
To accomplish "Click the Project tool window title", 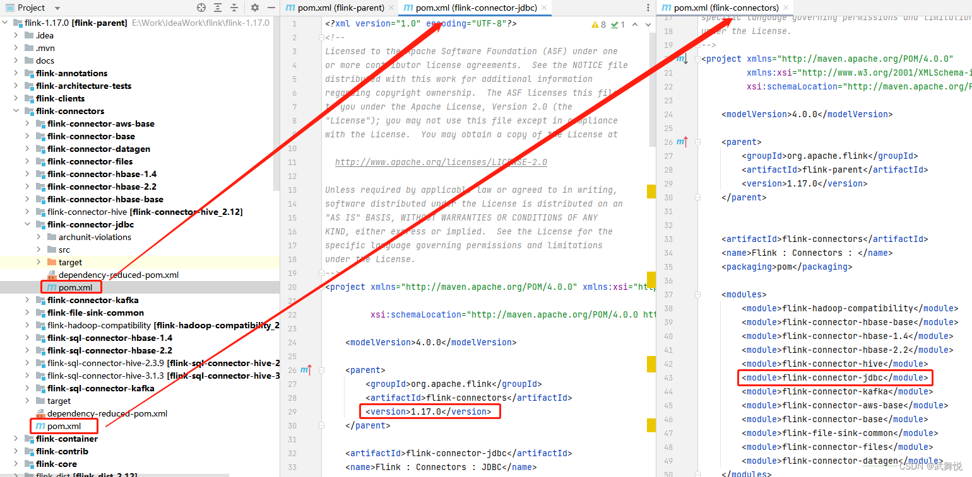I will pyautogui.click(x=32, y=8).
